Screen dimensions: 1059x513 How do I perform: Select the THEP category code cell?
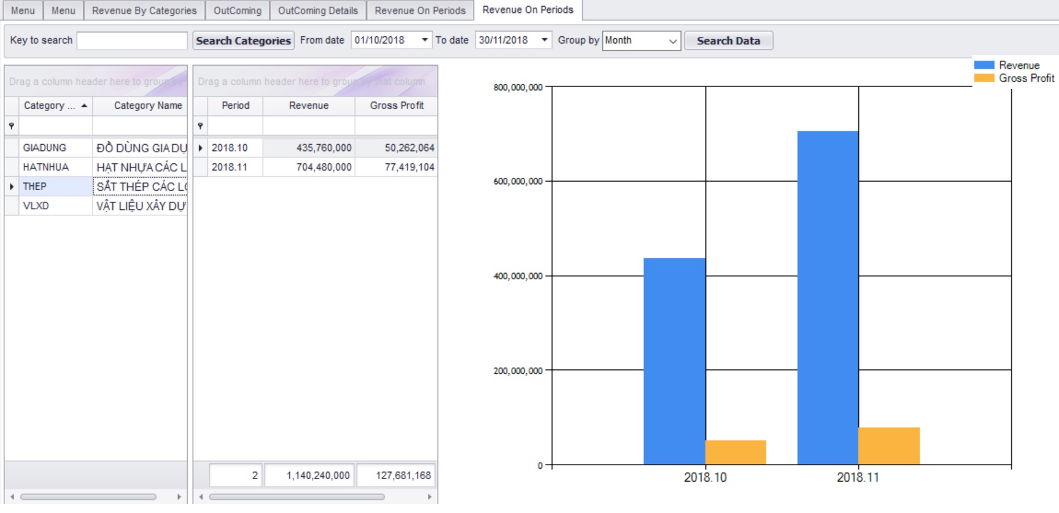pyautogui.click(x=56, y=187)
